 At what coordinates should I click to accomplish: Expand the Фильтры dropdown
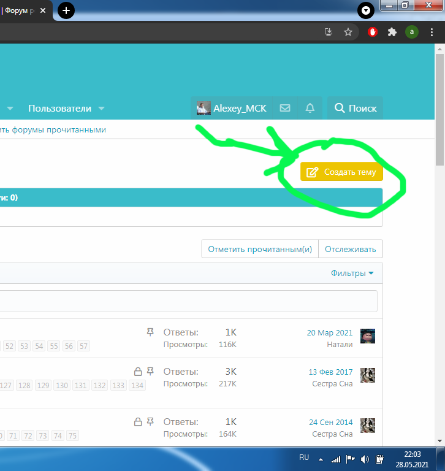(352, 273)
